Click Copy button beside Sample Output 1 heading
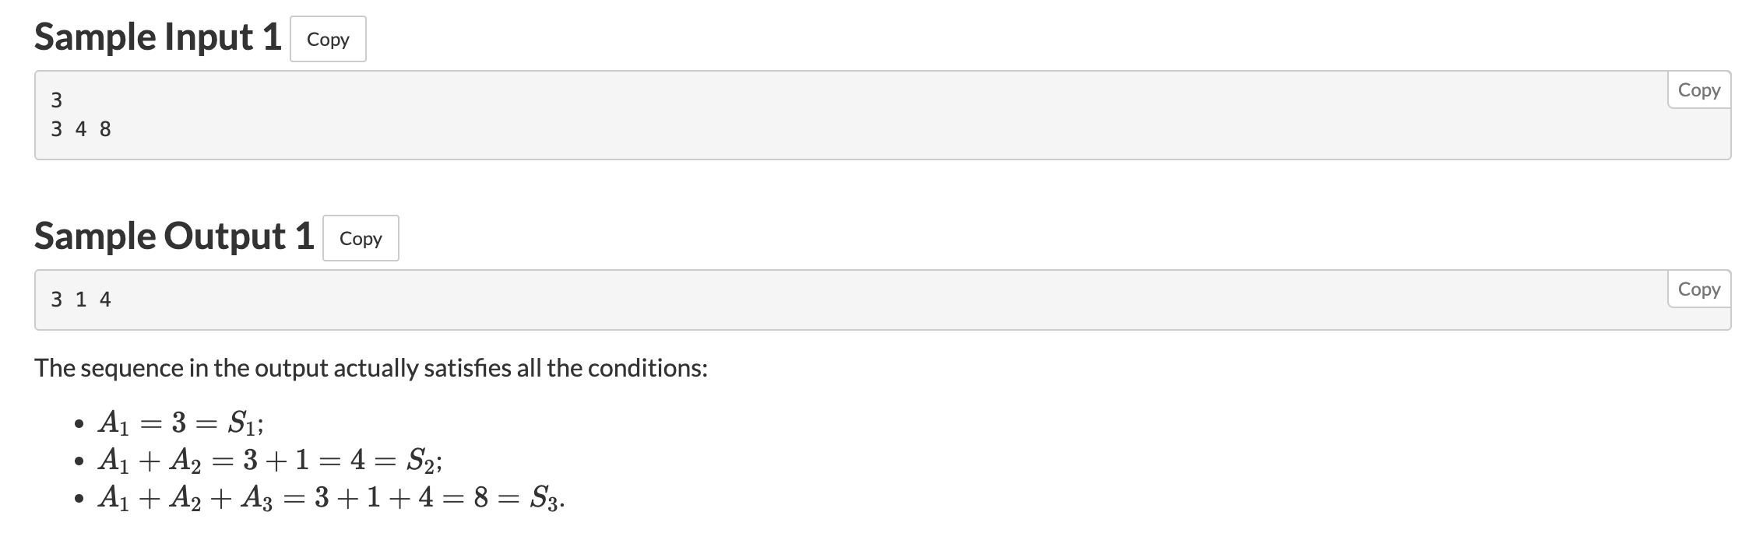The image size is (1749, 540). [x=361, y=238]
